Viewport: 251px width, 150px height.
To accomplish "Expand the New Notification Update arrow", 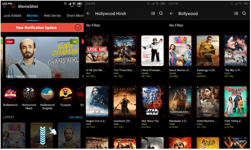I will (x=78, y=28).
